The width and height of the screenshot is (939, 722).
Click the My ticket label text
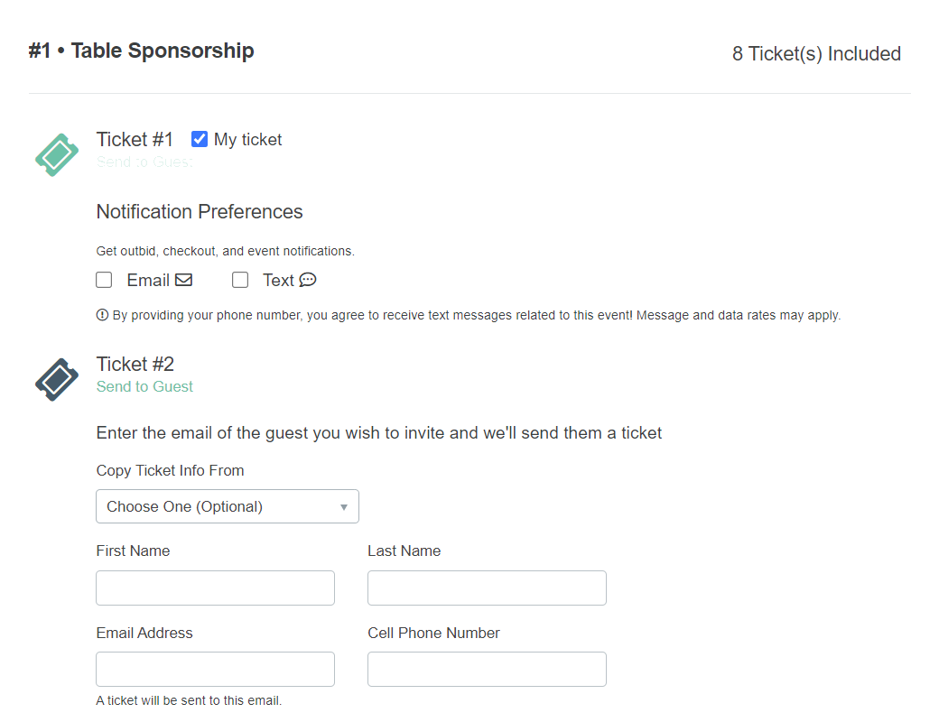click(x=248, y=140)
